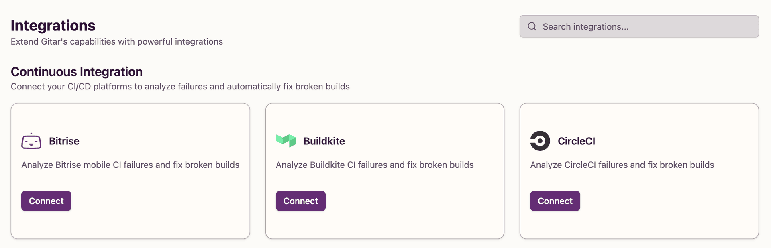Click the Bitrise robot logo icon
This screenshot has width=771, height=248.
coord(32,141)
